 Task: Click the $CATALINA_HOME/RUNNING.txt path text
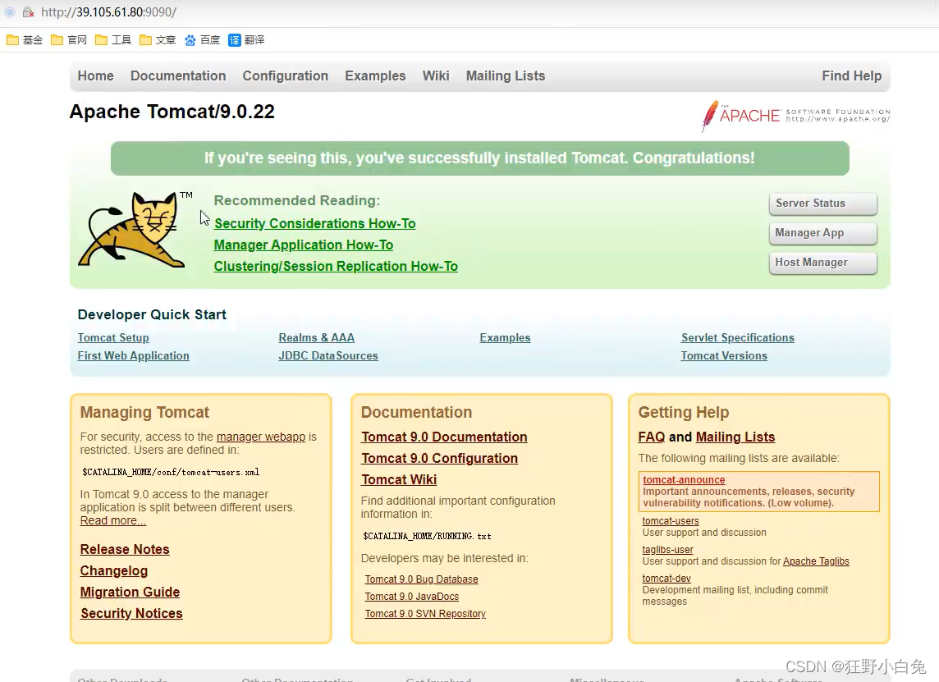tap(427, 537)
